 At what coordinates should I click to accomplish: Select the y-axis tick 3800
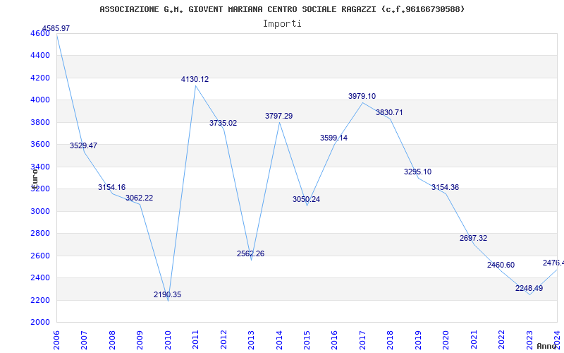tap(40, 122)
